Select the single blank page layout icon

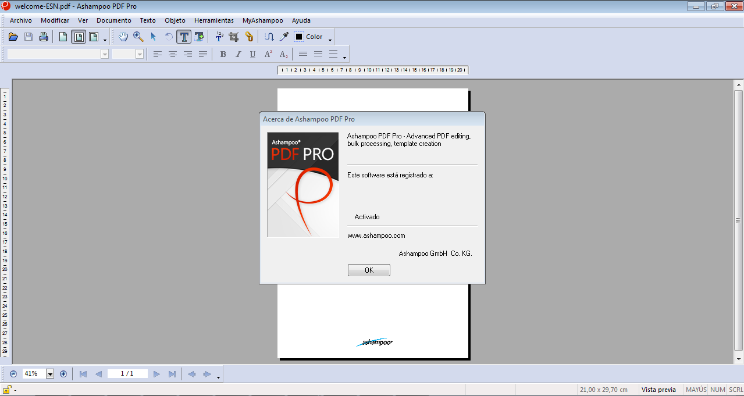coord(63,37)
